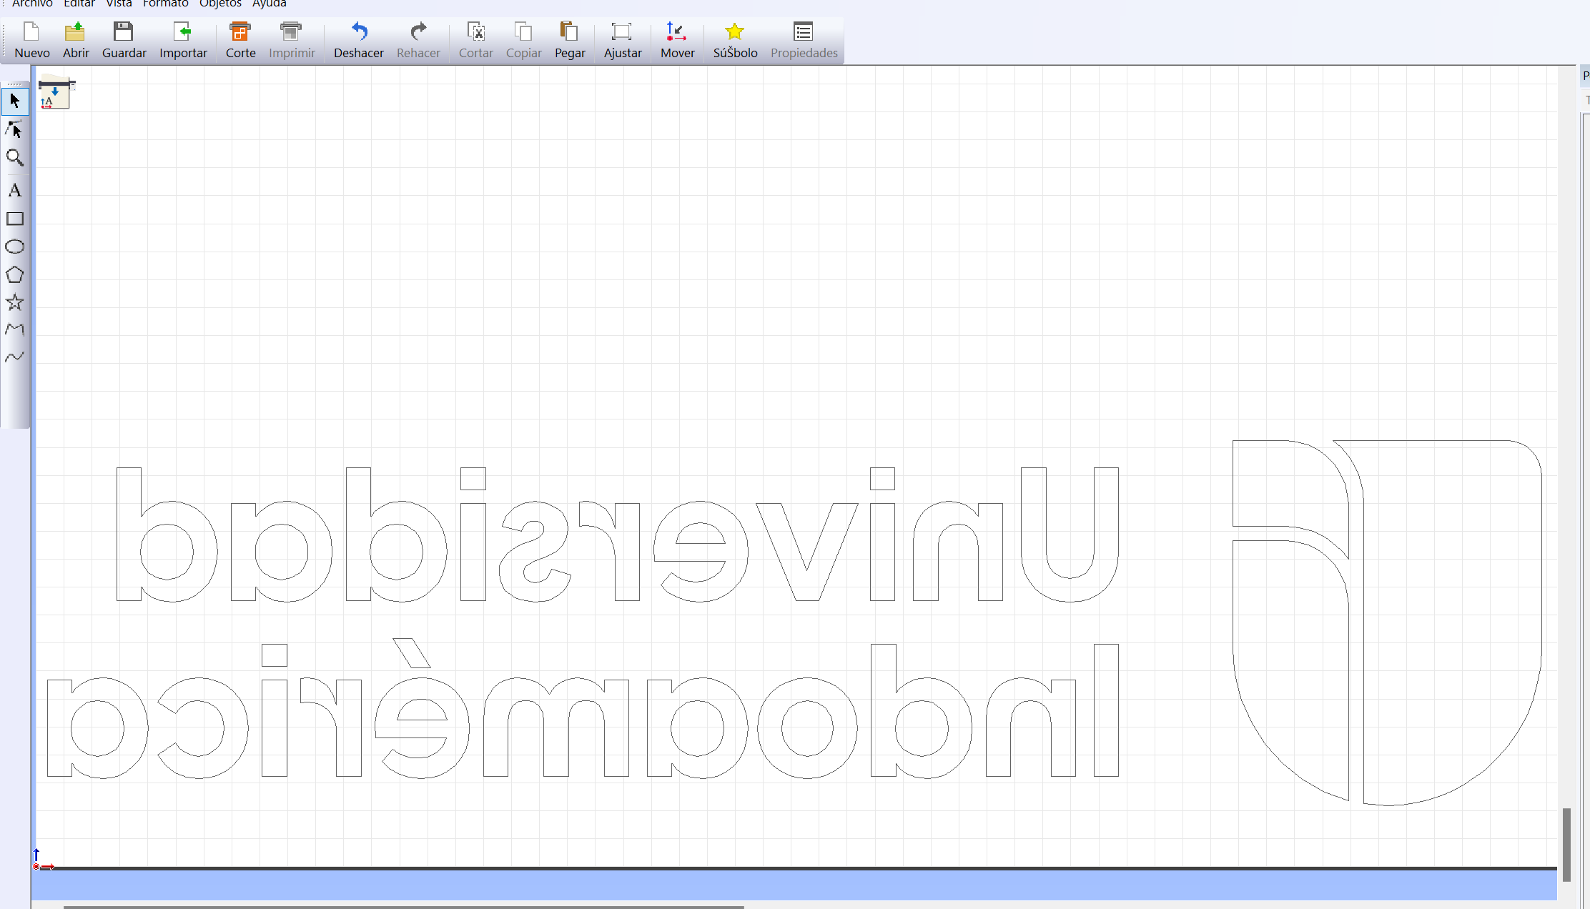Select the star shape tool

(15, 302)
